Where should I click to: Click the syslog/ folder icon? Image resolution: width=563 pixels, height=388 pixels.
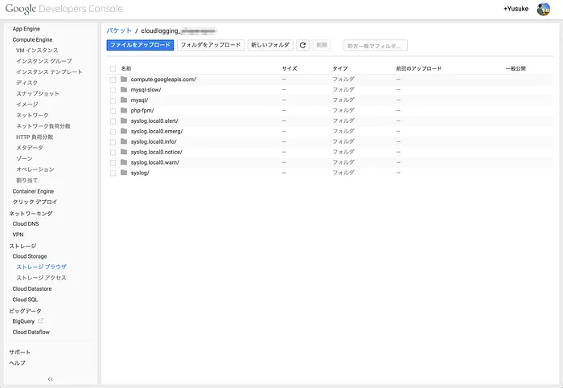click(x=124, y=173)
